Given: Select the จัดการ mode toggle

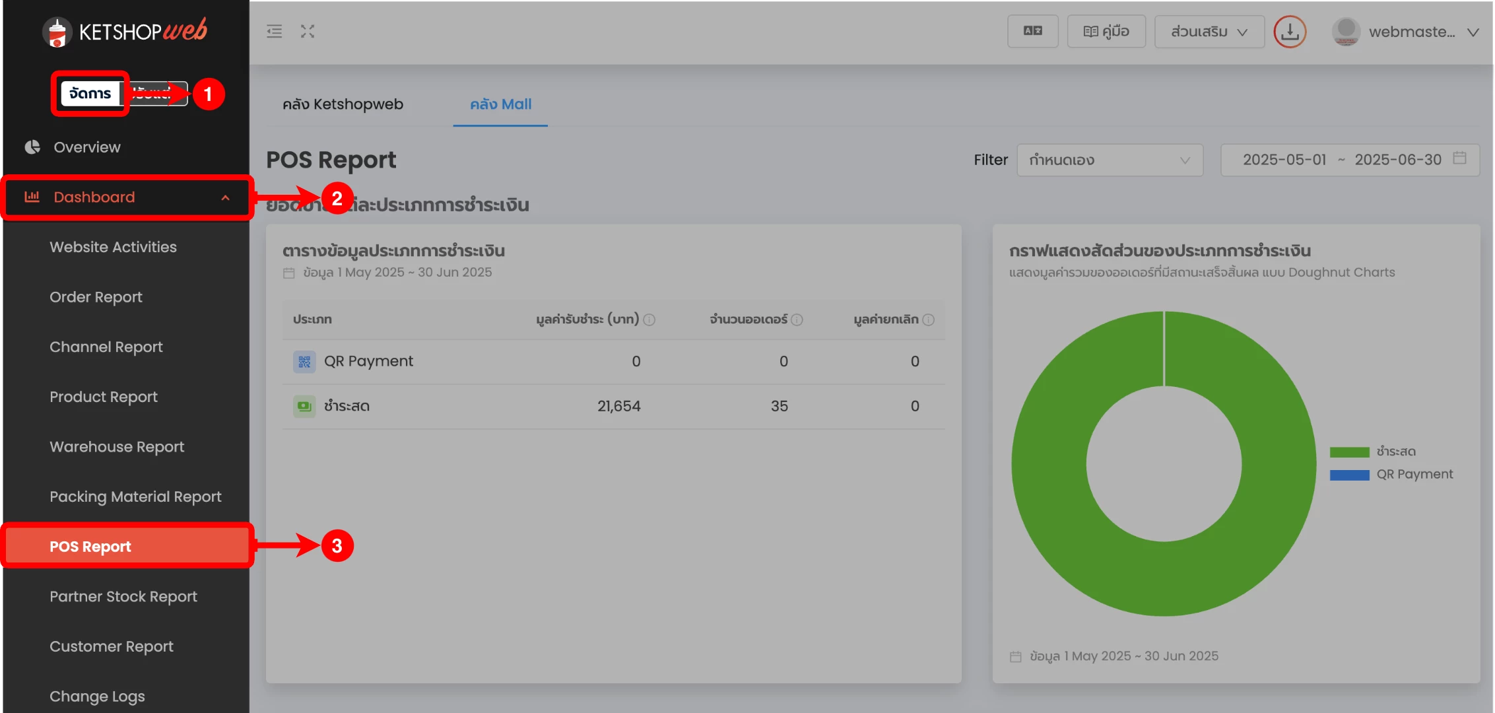Looking at the screenshot, I should coord(90,94).
